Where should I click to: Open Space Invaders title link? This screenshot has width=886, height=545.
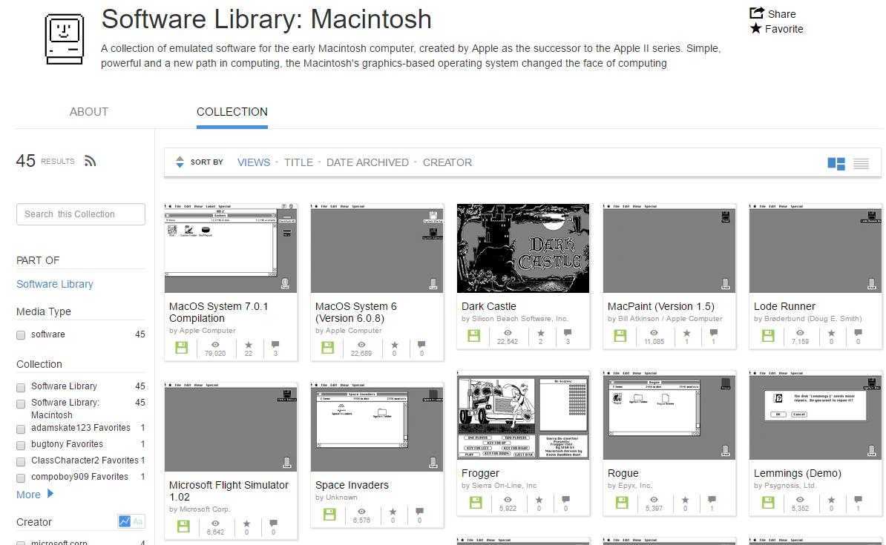click(352, 485)
